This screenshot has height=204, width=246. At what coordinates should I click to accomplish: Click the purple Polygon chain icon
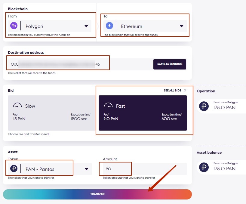pyautogui.click(x=14, y=26)
